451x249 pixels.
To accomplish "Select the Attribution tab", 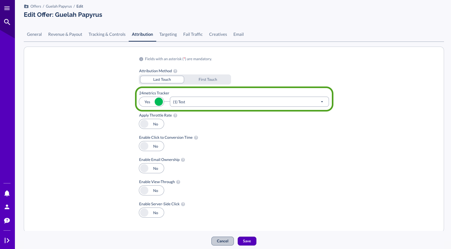I will (x=142, y=34).
